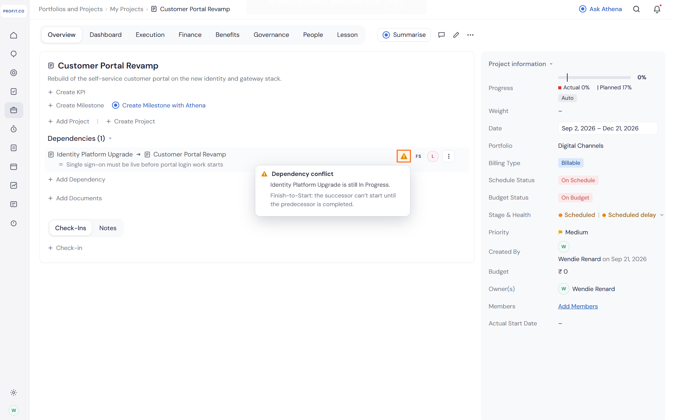
Task: Click the Create KPI option
Action: pos(66,92)
